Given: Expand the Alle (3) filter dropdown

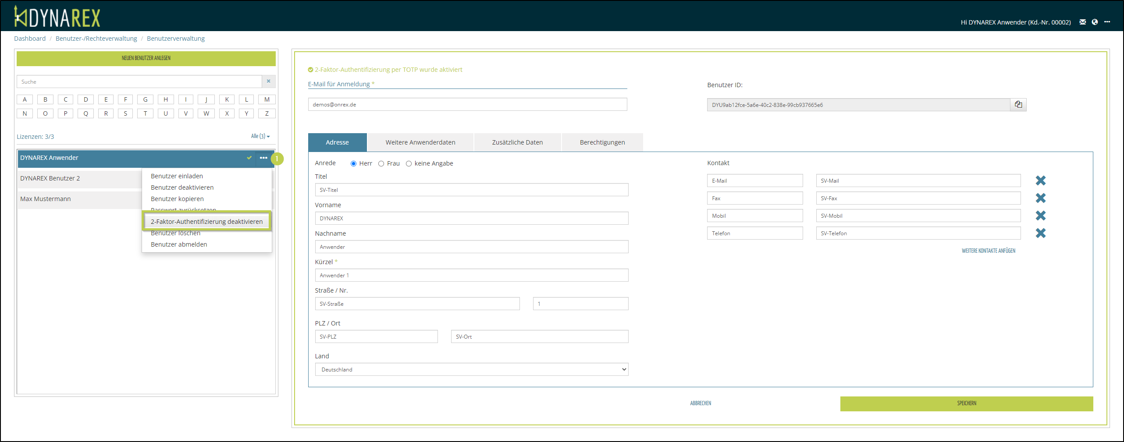Looking at the screenshot, I should click(260, 136).
